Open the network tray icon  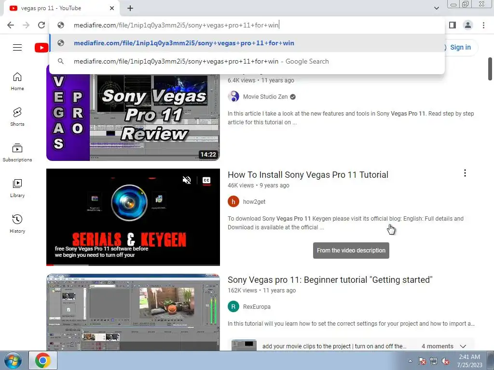coord(434,361)
